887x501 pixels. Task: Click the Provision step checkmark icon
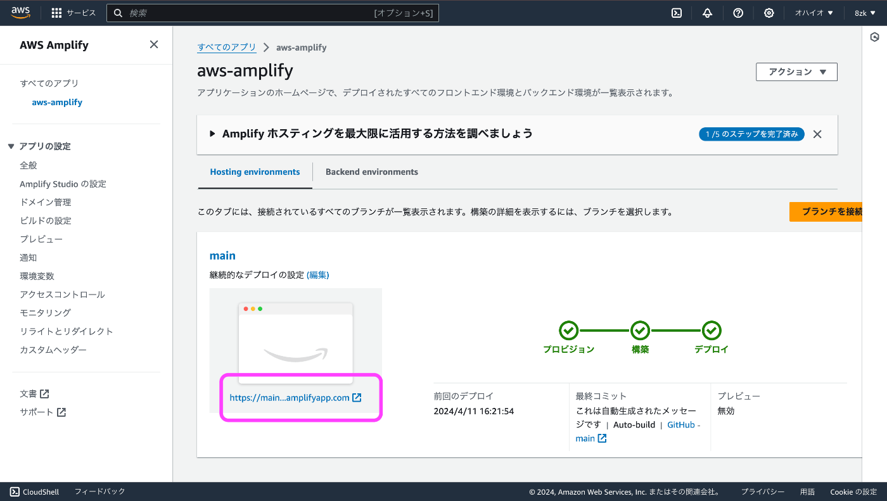(x=569, y=331)
